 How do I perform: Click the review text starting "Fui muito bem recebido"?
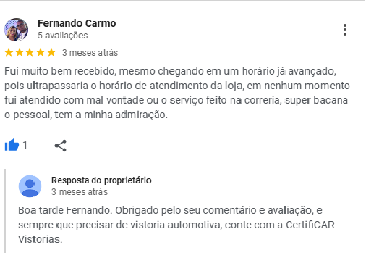click(177, 93)
